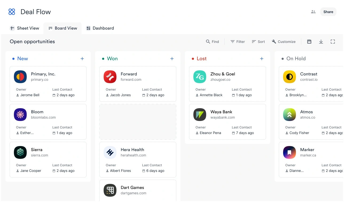Add an opportunity to the Lost column

point(261,58)
